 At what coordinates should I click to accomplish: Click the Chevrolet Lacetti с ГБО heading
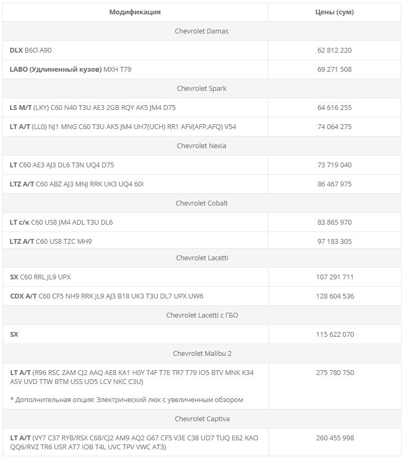point(201,315)
